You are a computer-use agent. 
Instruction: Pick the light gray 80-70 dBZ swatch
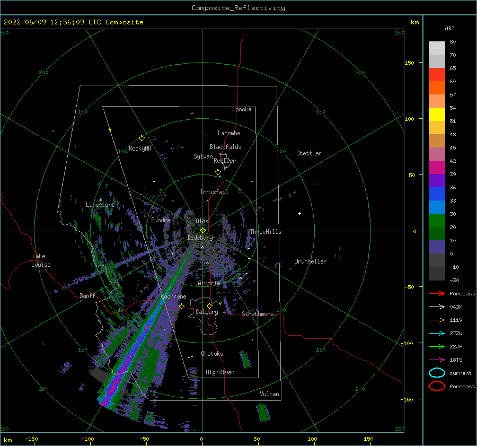click(x=437, y=48)
